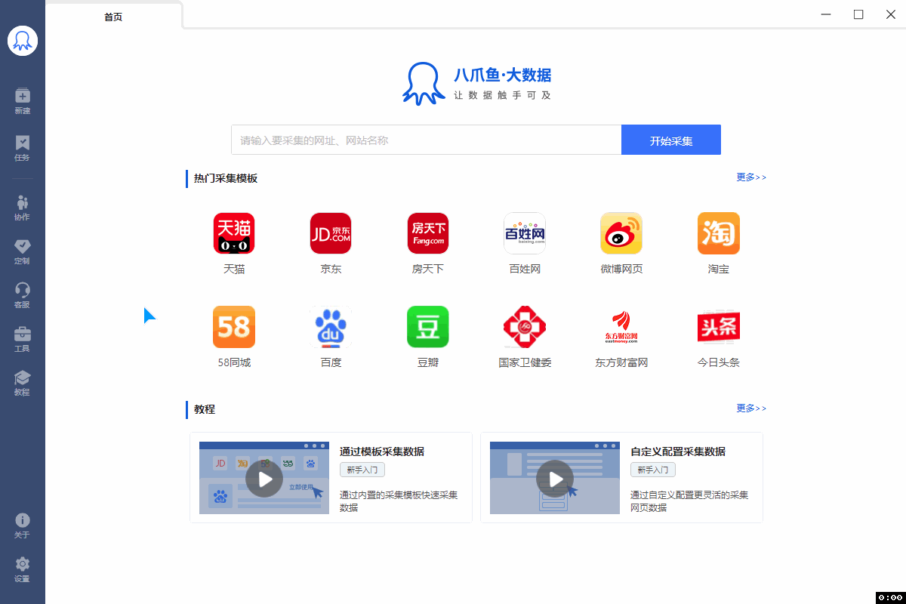Click the description 通过自定义配置更灵活的采集网页数据
This screenshot has width=906, height=604.
tap(689, 501)
